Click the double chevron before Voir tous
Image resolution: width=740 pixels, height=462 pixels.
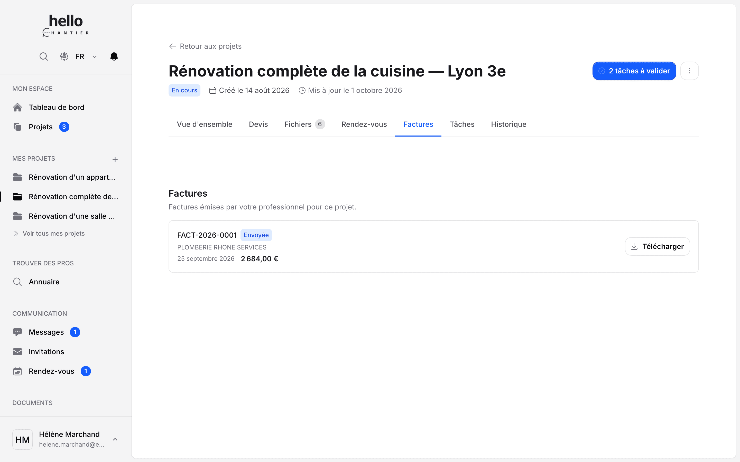click(x=16, y=234)
